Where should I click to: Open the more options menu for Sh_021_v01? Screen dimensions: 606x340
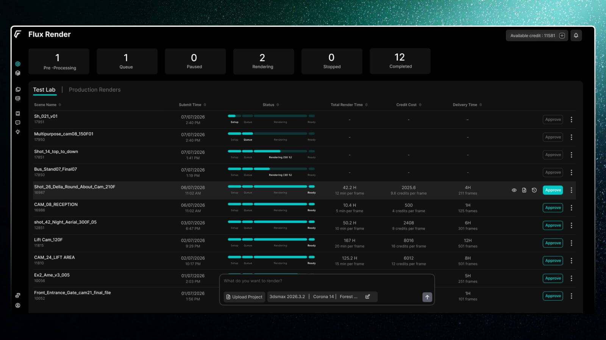pyautogui.click(x=572, y=119)
